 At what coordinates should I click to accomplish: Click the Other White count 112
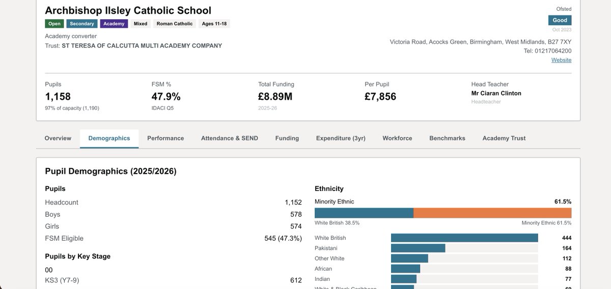[x=566, y=258]
